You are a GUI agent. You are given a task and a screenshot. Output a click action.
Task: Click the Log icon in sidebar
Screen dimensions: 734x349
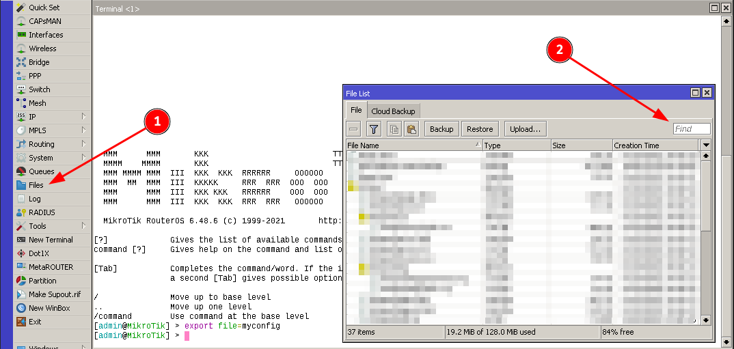click(x=21, y=198)
